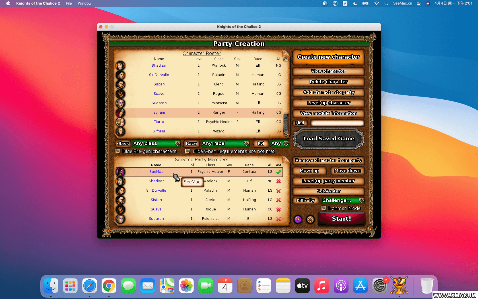Image resolution: width=478 pixels, height=299 pixels.
Task: Click the red X cancel icon beside Start
Action: (310, 219)
